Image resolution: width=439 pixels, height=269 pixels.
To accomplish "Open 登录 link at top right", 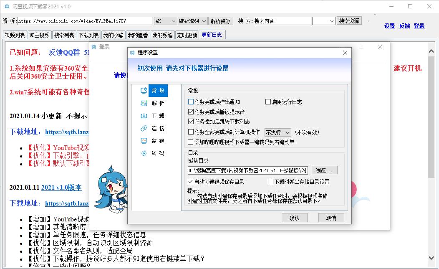I will pos(419,26).
